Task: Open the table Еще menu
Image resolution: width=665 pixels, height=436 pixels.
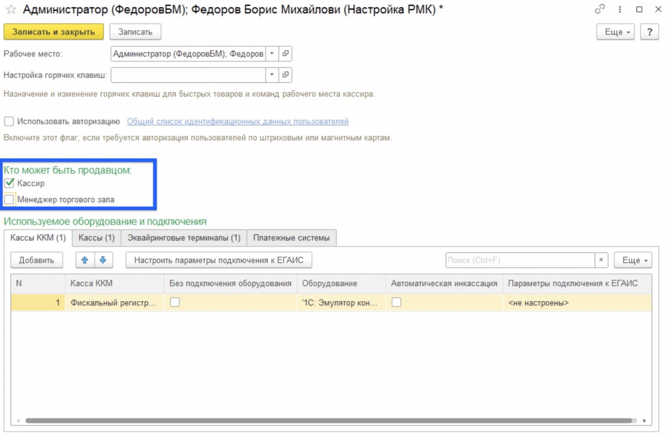Action: point(633,260)
